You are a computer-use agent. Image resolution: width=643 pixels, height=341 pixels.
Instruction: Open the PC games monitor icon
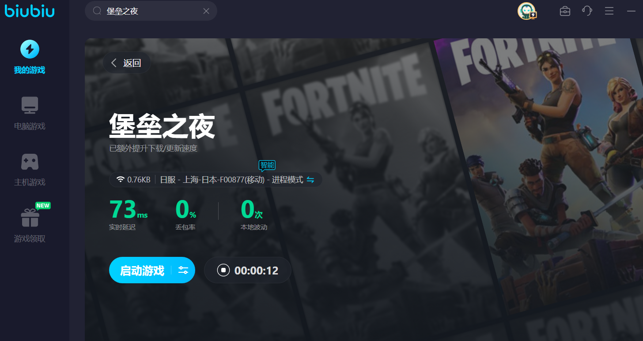(30, 106)
